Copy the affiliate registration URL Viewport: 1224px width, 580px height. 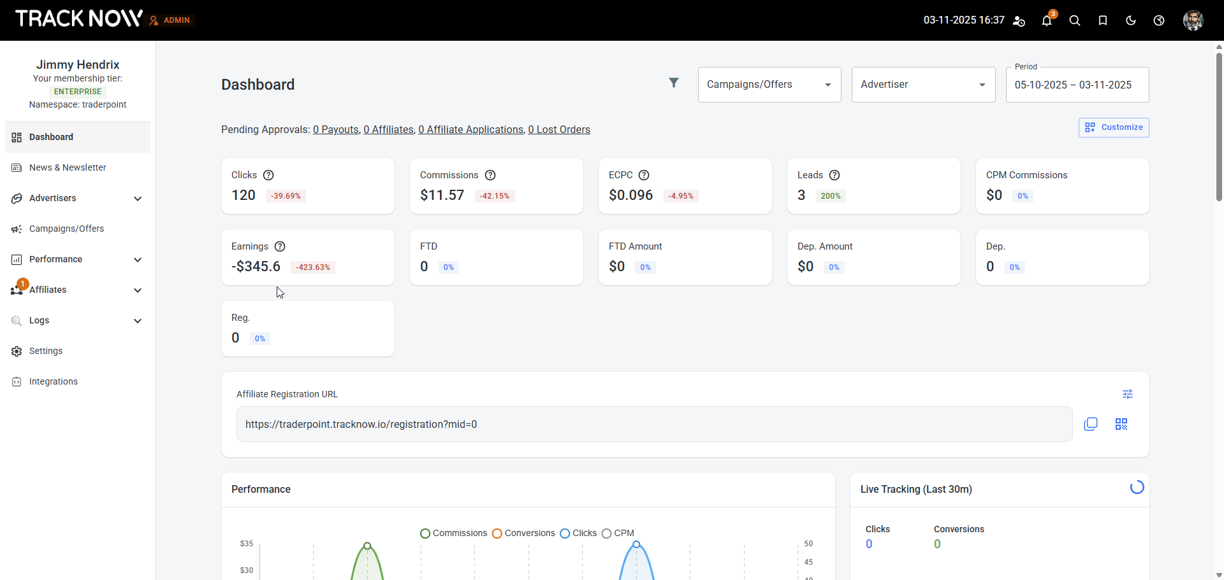pos(1091,424)
